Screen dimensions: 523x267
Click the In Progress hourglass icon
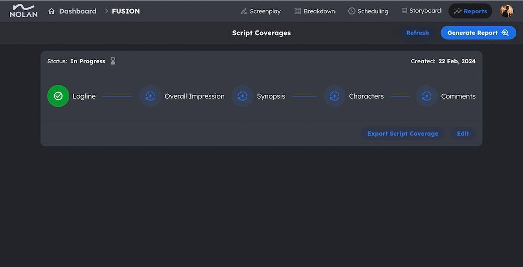click(x=113, y=61)
